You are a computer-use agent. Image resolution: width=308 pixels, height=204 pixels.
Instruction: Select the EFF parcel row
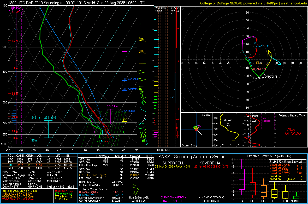(39, 162)
